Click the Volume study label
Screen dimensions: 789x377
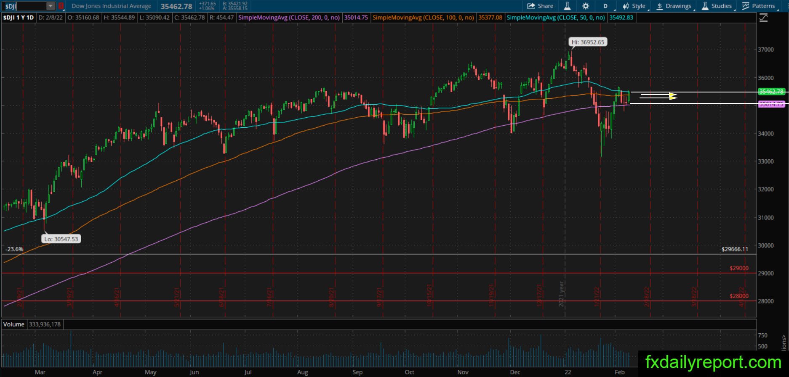click(14, 324)
